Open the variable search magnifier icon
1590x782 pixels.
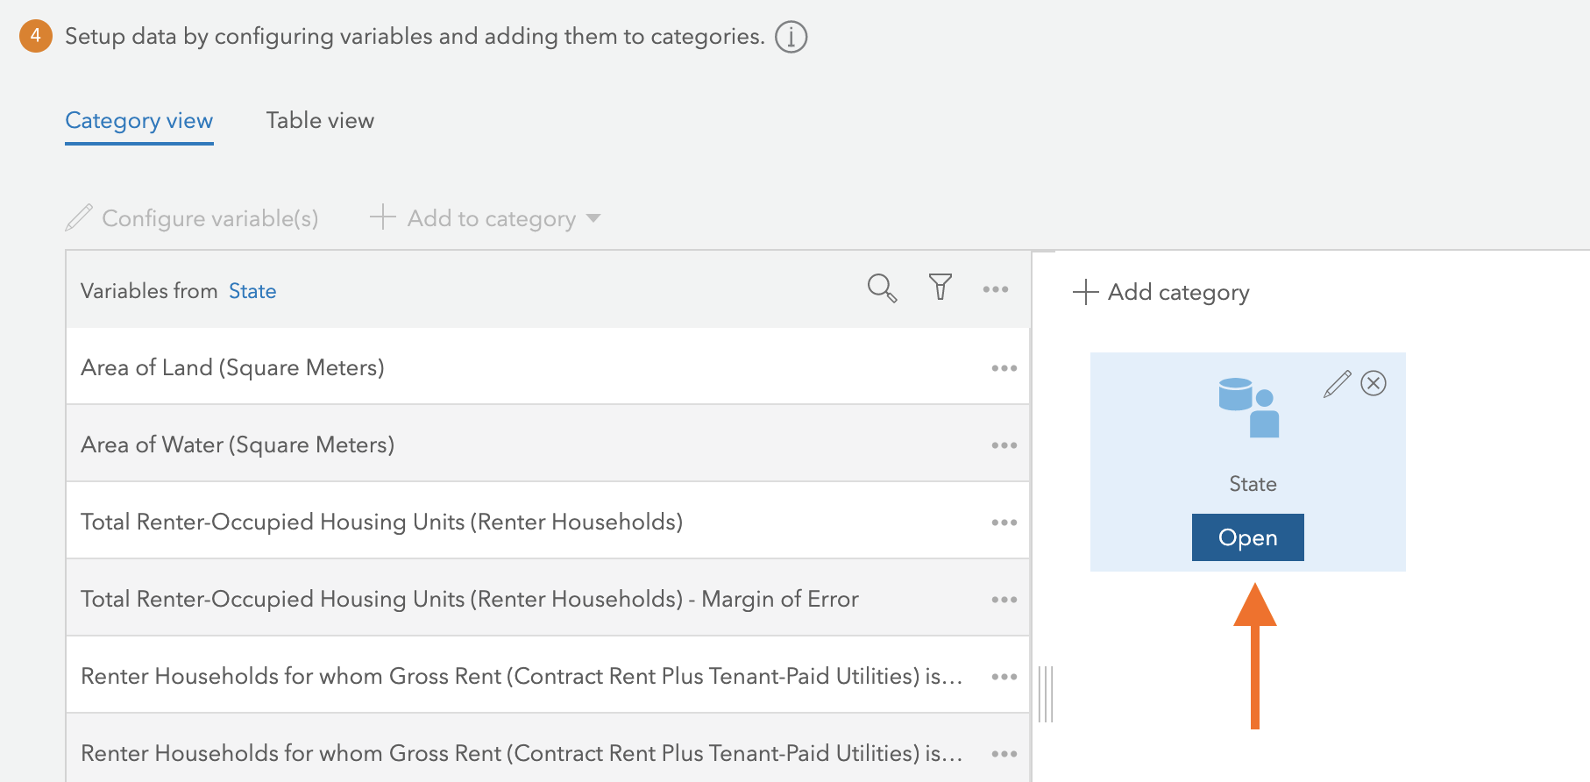point(882,288)
